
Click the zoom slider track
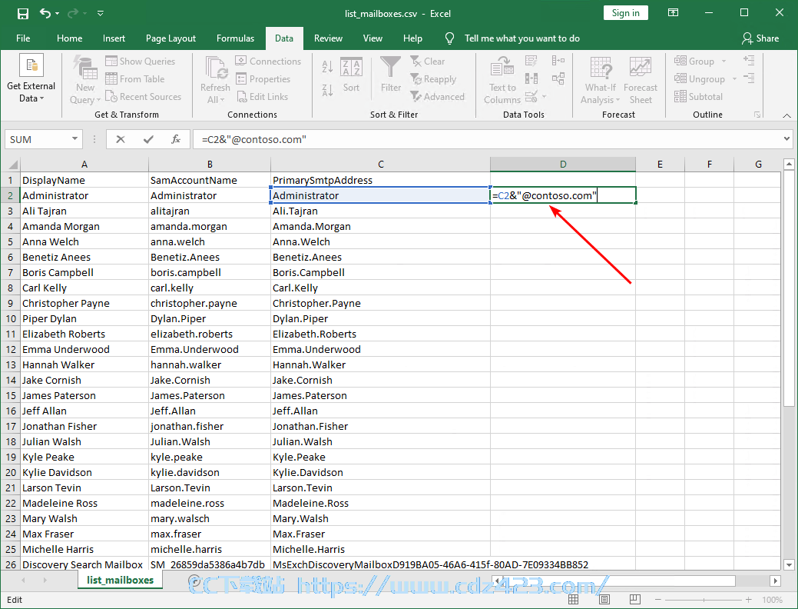[703, 600]
